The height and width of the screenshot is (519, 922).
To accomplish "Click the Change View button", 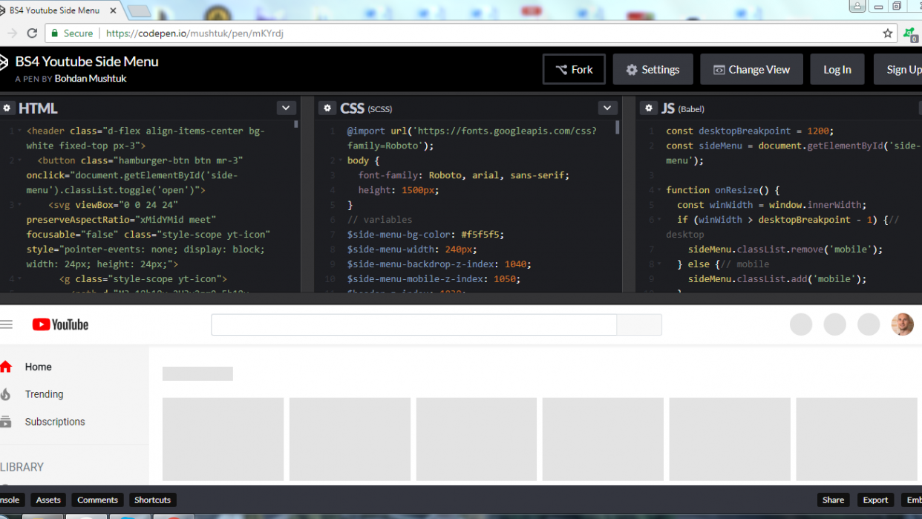I will coord(751,70).
